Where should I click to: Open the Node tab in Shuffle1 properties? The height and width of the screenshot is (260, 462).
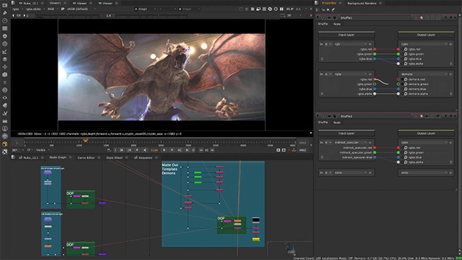pos(337,24)
